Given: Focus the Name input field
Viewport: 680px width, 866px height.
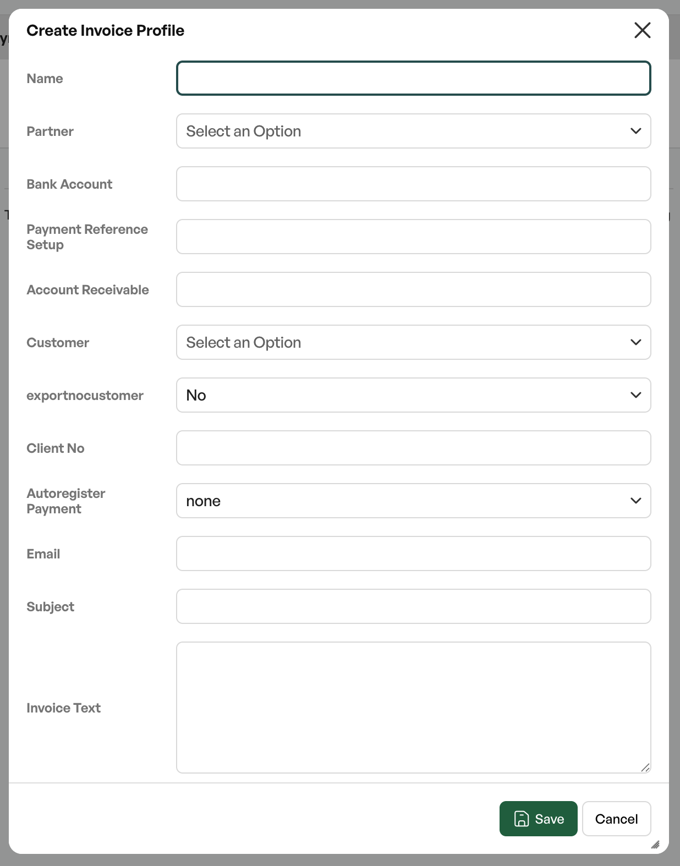Looking at the screenshot, I should (x=414, y=78).
